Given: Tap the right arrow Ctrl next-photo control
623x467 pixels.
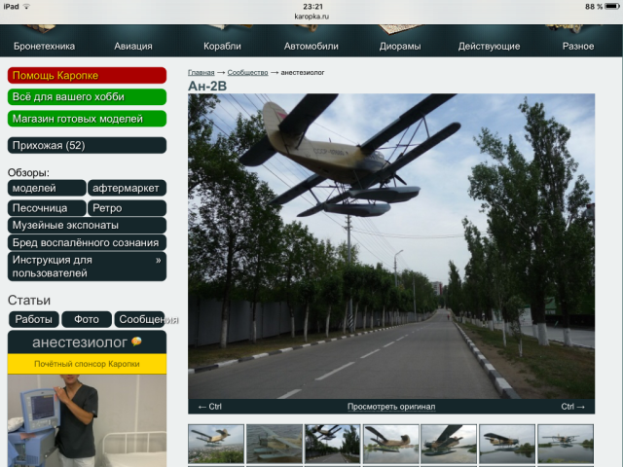Looking at the screenshot, I should (x=573, y=407).
